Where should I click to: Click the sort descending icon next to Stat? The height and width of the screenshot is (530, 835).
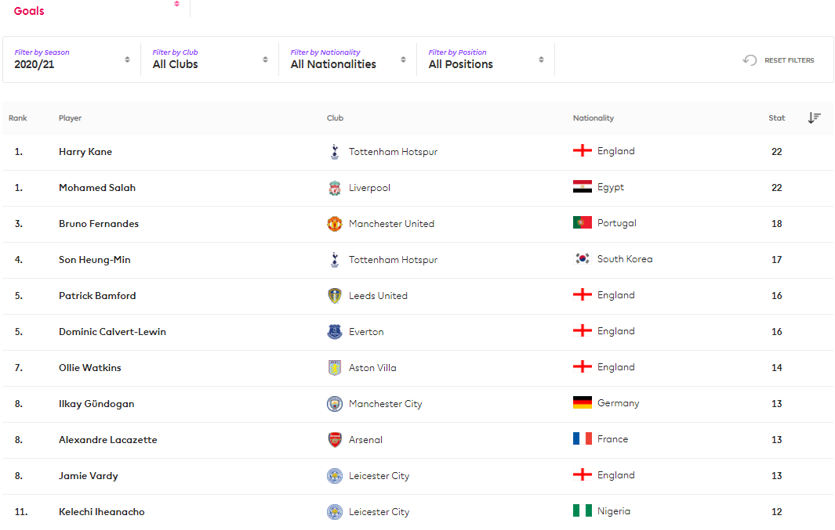pyautogui.click(x=814, y=118)
